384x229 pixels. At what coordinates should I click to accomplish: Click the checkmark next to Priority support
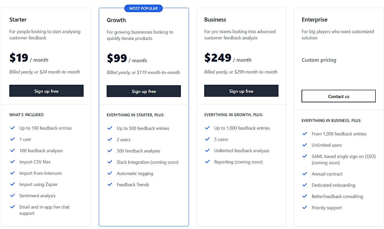click(305, 208)
